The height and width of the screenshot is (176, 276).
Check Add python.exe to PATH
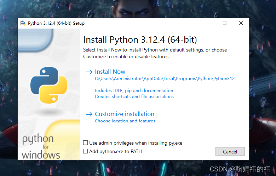[x=85, y=151]
